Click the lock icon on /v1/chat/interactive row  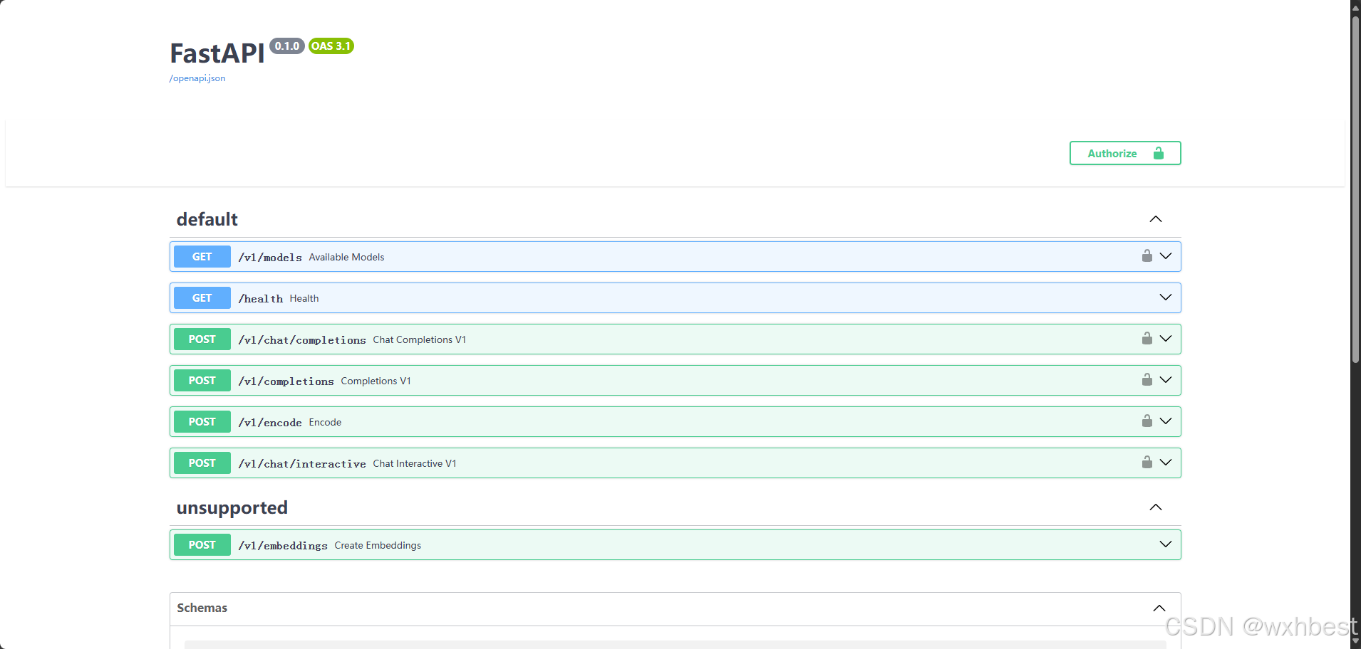point(1147,463)
